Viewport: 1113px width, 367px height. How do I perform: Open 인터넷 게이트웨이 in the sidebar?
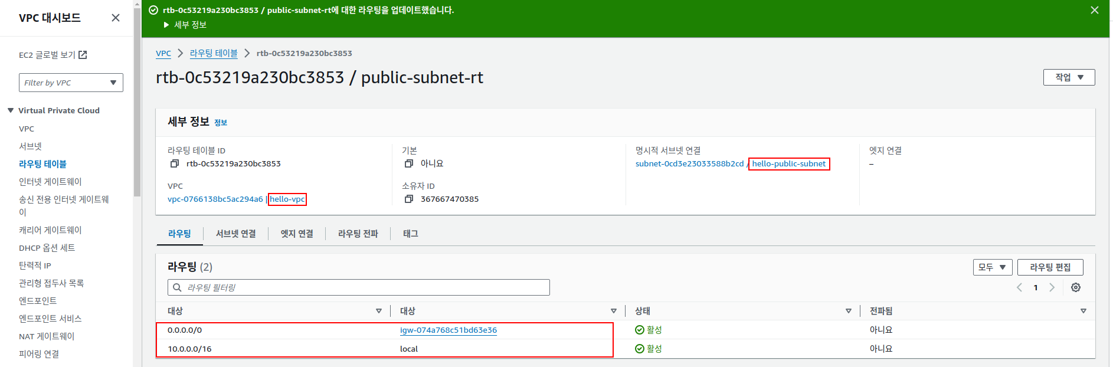(50, 182)
